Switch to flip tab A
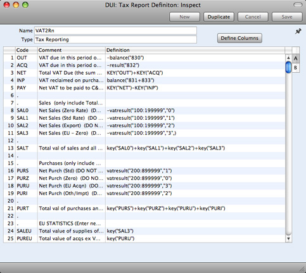This screenshot has width=306, height=273. point(295,58)
